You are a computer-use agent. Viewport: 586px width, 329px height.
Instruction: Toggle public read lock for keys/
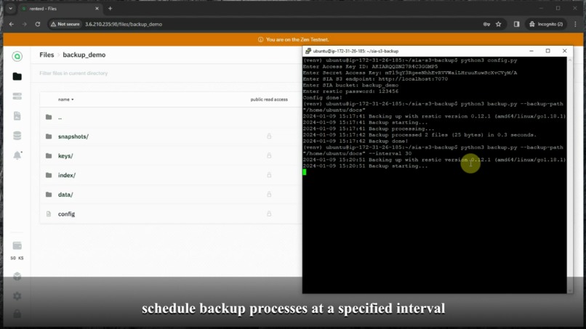pos(269,155)
